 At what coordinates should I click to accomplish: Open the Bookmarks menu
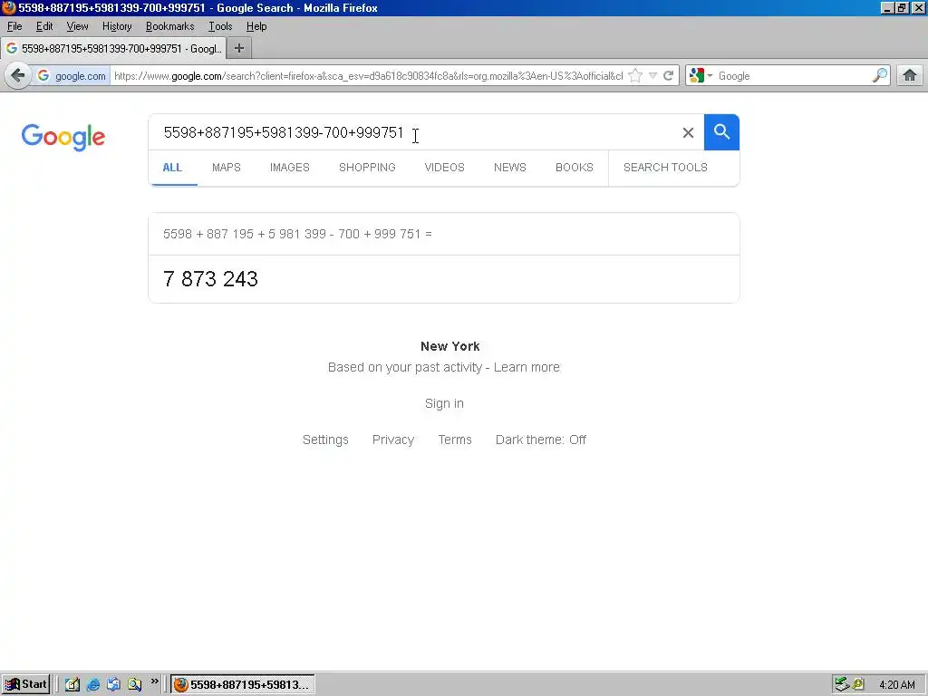(169, 26)
